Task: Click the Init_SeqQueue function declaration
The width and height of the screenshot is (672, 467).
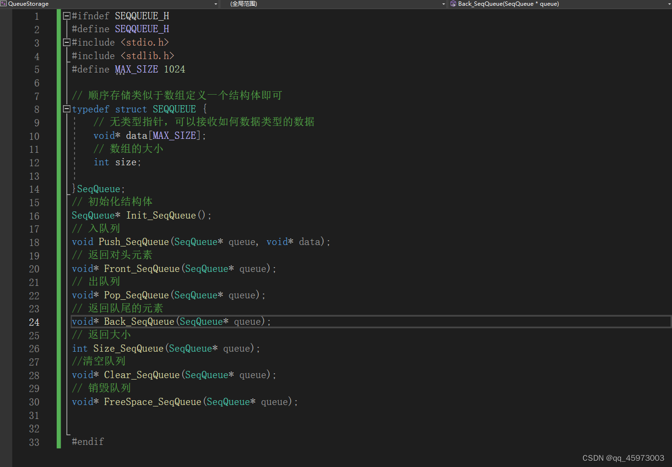Action: click(142, 215)
